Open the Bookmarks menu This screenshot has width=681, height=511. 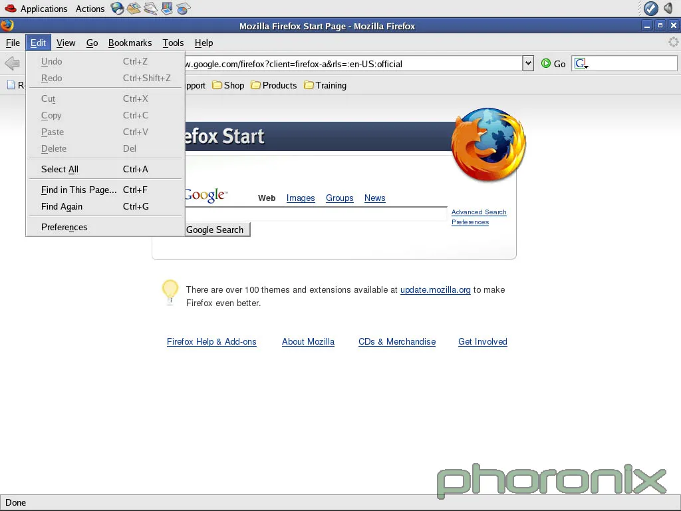130,43
